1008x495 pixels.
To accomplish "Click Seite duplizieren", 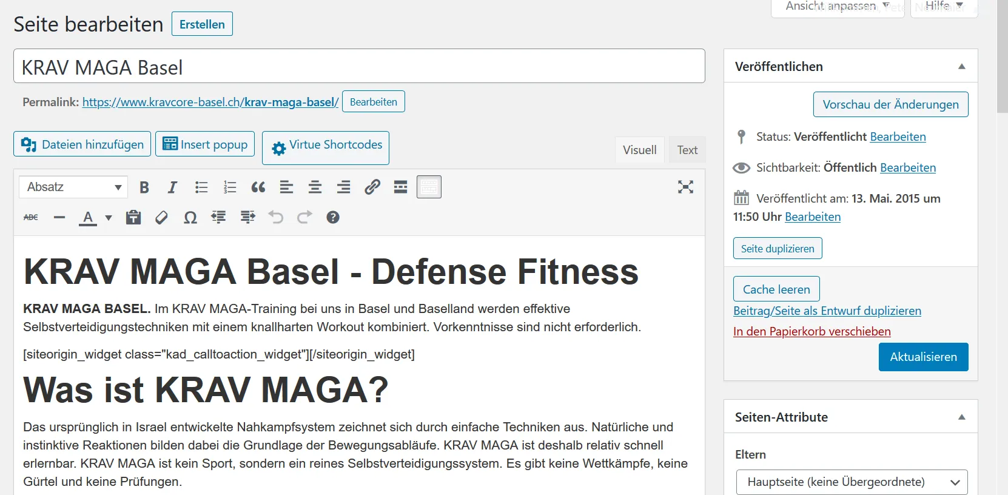I will [778, 249].
